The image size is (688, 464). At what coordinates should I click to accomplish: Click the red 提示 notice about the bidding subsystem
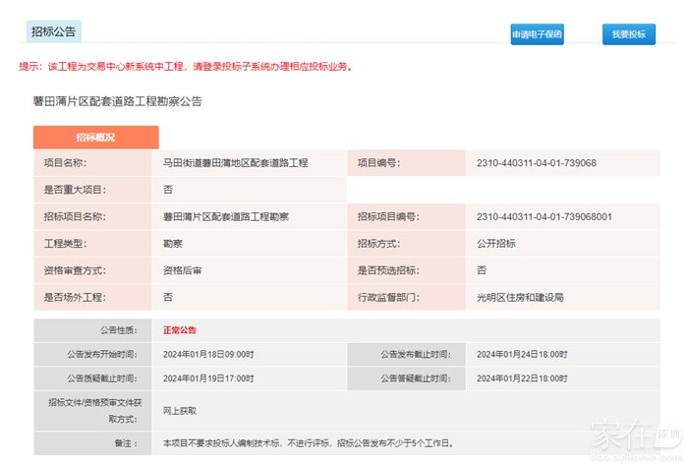(186, 67)
